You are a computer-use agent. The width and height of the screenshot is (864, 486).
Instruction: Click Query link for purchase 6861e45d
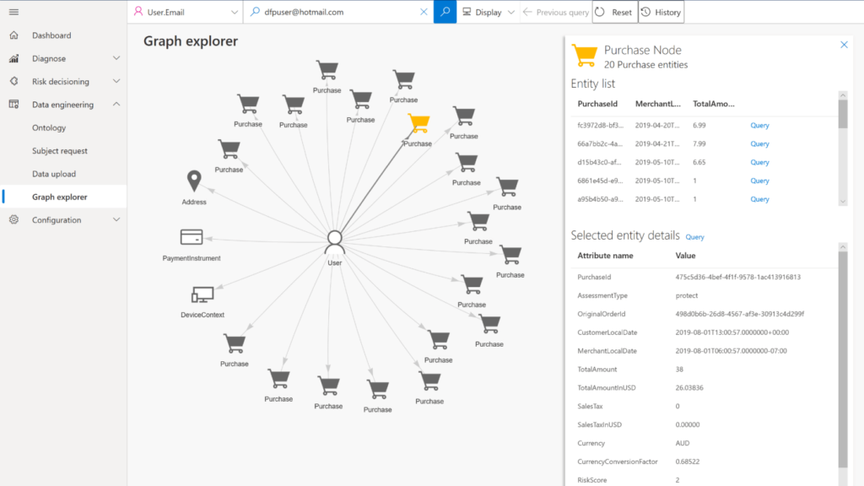[759, 181]
